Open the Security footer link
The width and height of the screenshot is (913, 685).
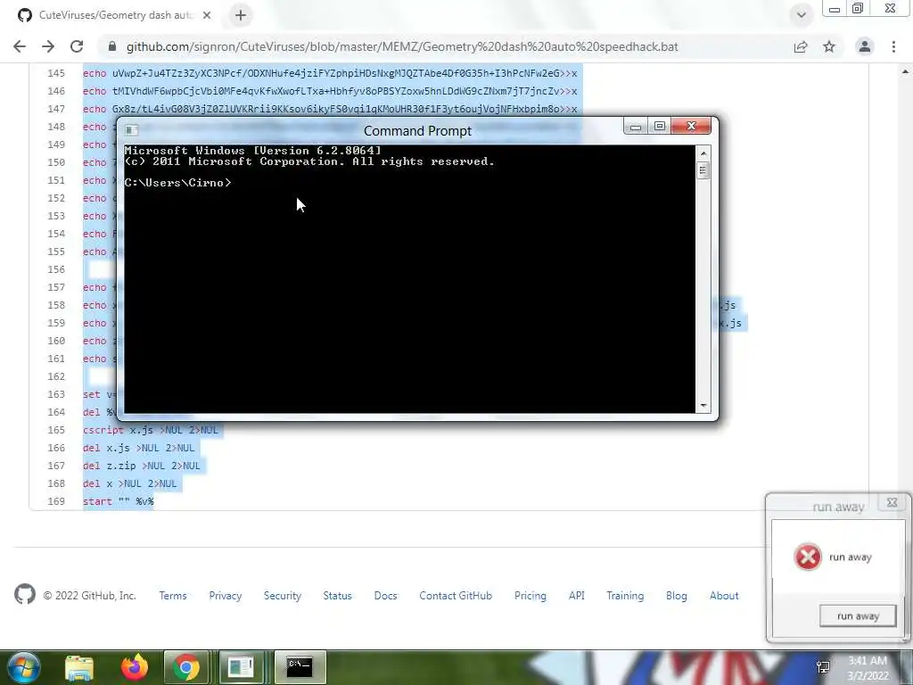(283, 595)
